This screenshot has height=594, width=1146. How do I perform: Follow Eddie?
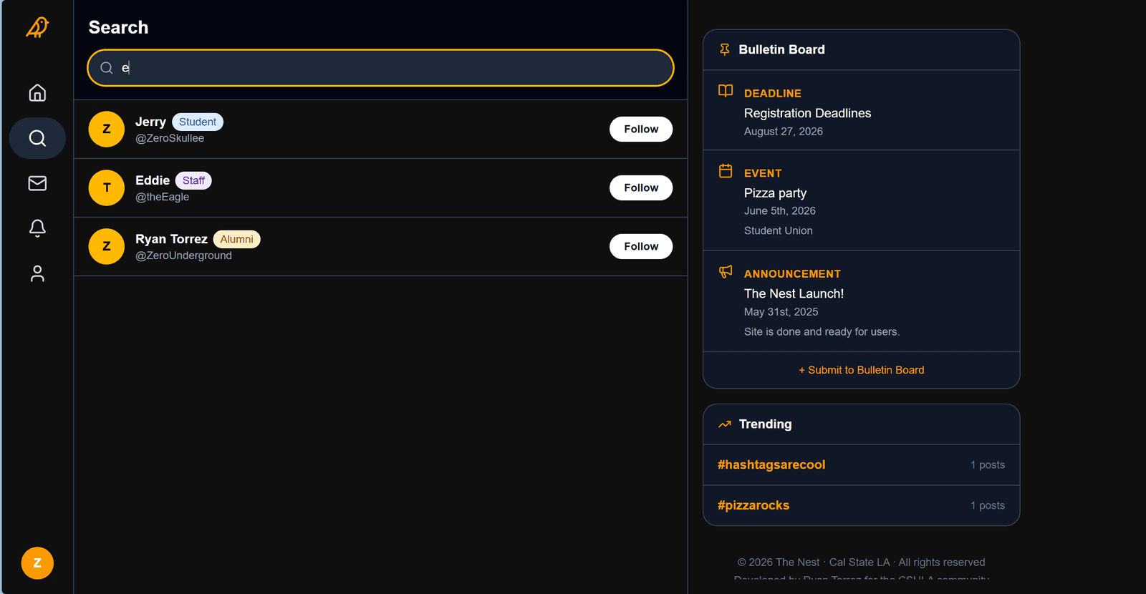coord(641,188)
